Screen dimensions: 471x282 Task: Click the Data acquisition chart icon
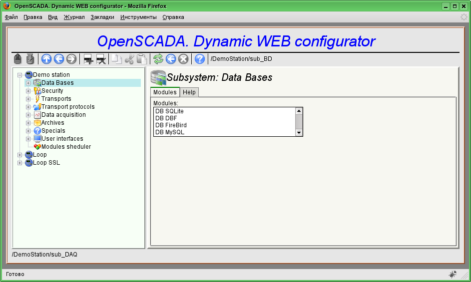pyautogui.click(x=37, y=114)
